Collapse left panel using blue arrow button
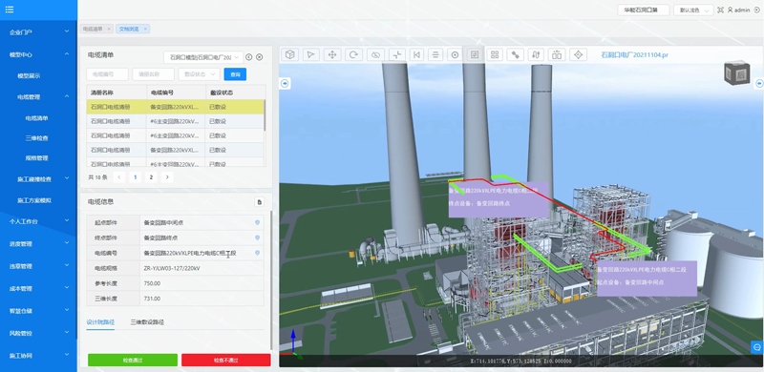 [x=285, y=83]
